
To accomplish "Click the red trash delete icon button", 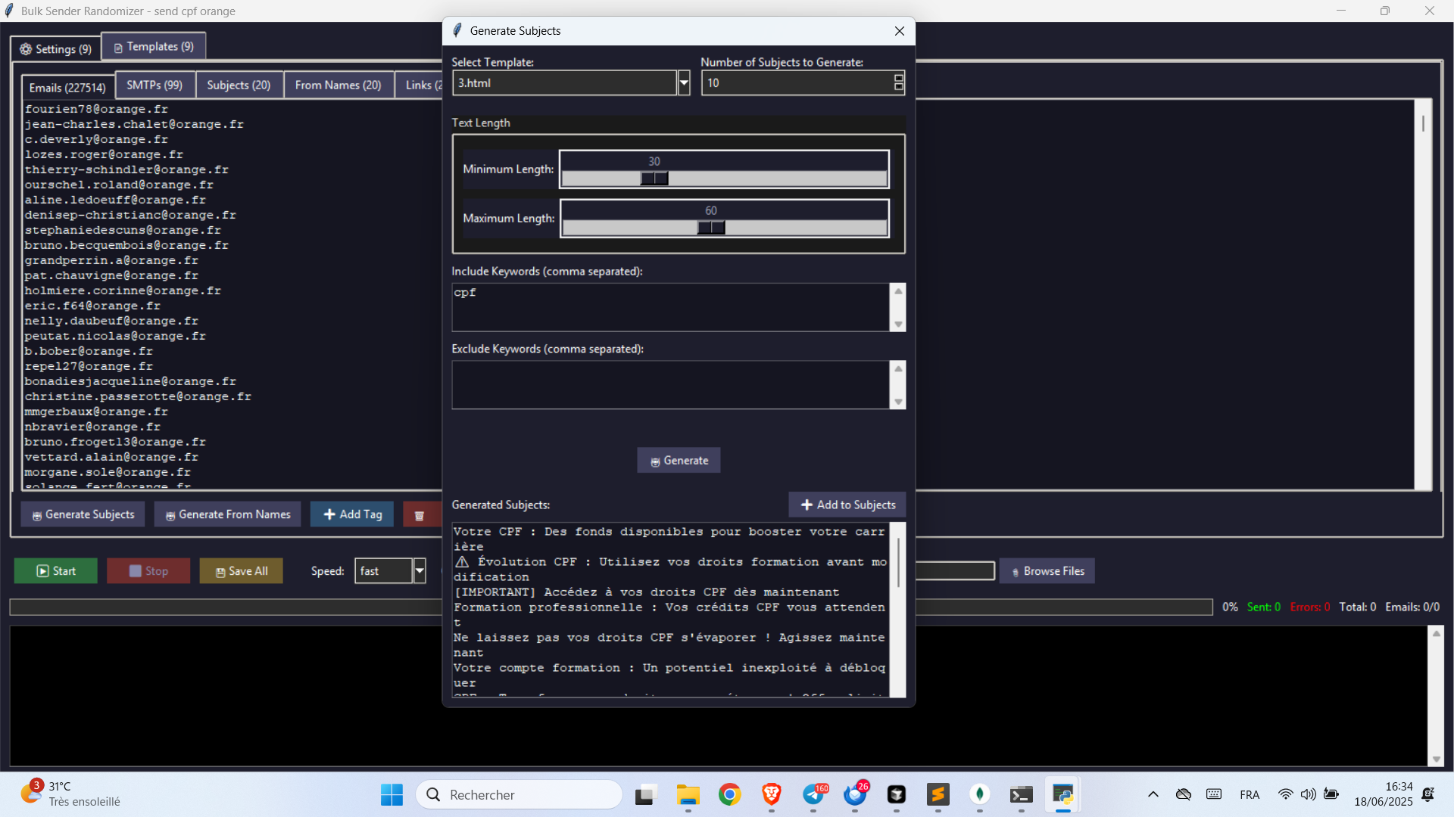I will 419,515.
